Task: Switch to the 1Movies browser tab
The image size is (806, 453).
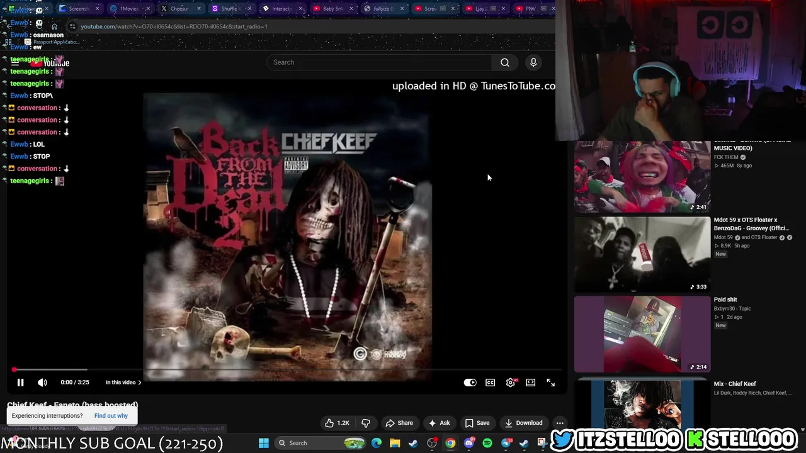Action: 129,9
